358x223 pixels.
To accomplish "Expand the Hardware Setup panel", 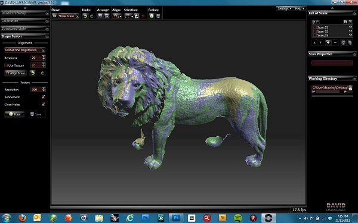I will click(x=25, y=13).
